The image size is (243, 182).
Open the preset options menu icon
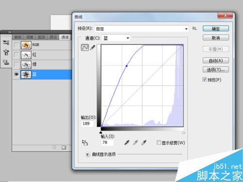[194, 29]
